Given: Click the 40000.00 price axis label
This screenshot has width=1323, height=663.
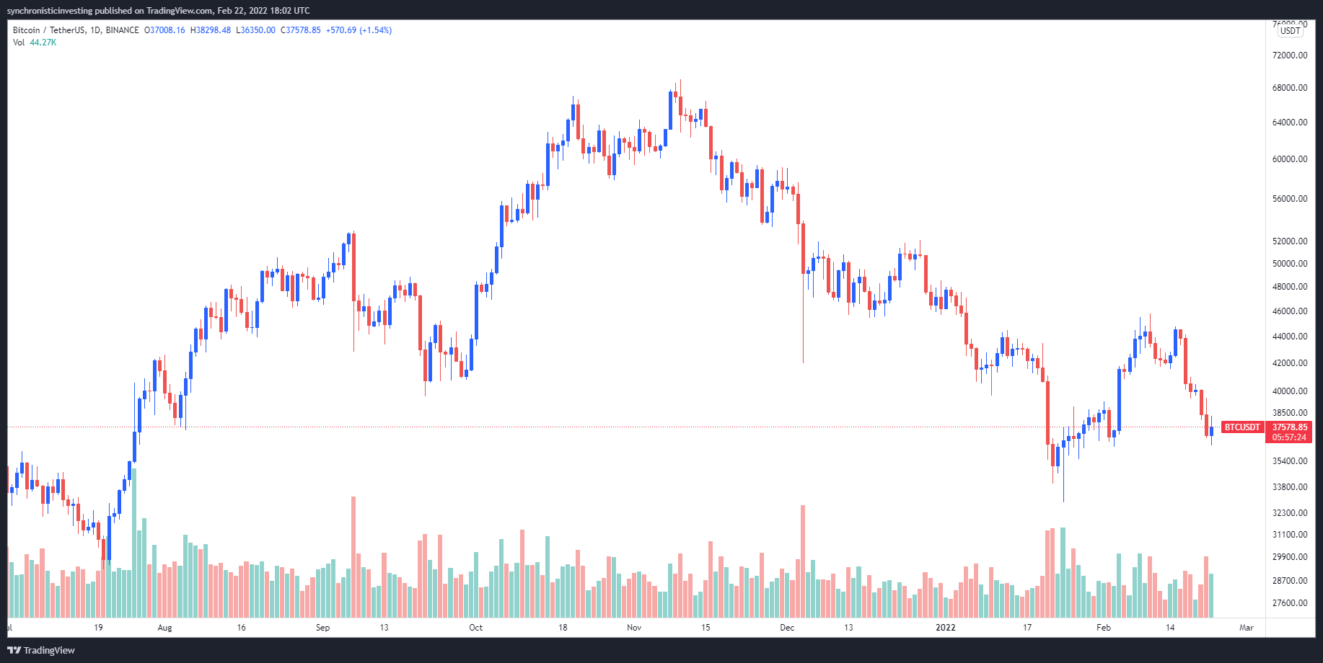Looking at the screenshot, I should (x=1290, y=391).
